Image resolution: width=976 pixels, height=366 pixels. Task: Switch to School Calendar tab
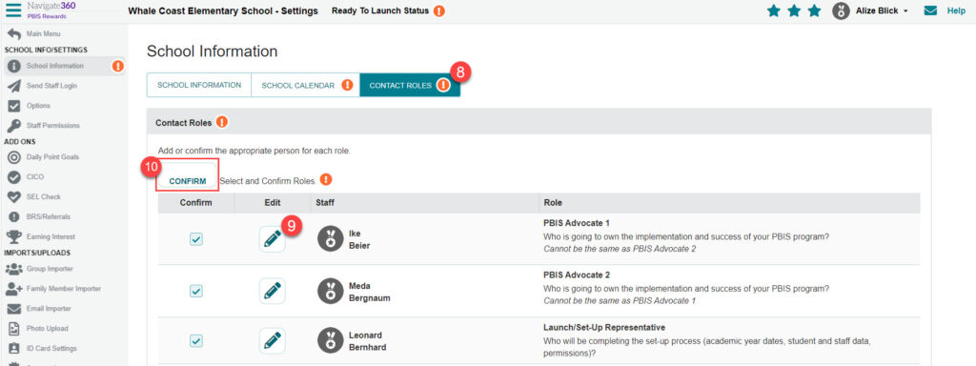click(x=306, y=85)
